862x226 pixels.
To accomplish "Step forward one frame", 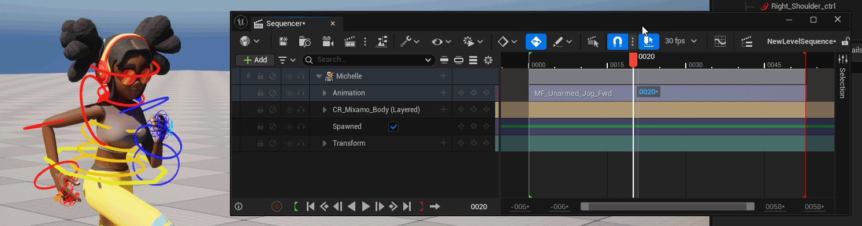I will click(x=380, y=206).
